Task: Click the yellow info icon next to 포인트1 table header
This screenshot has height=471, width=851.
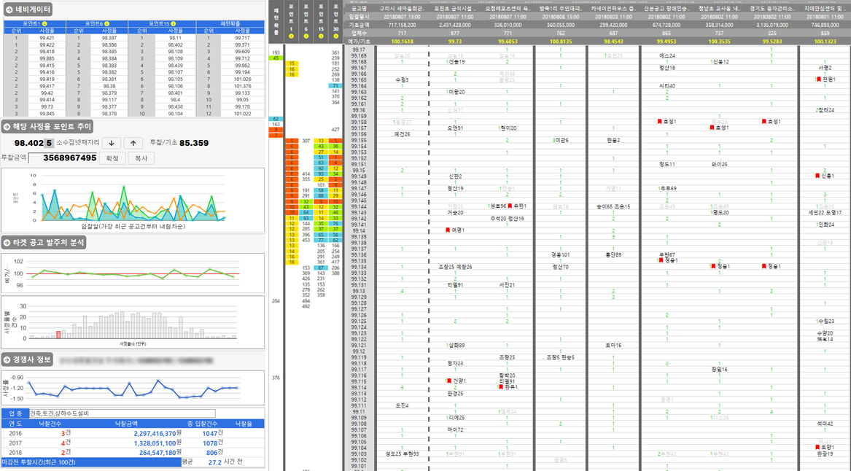Action: pyautogui.click(x=44, y=24)
